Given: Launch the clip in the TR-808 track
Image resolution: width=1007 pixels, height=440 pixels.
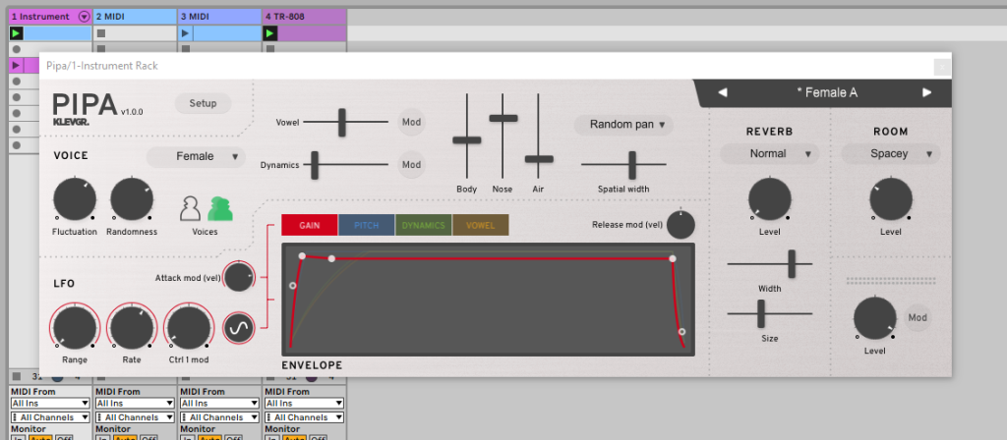Looking at the screenshot, I should [x=270, y=33].
